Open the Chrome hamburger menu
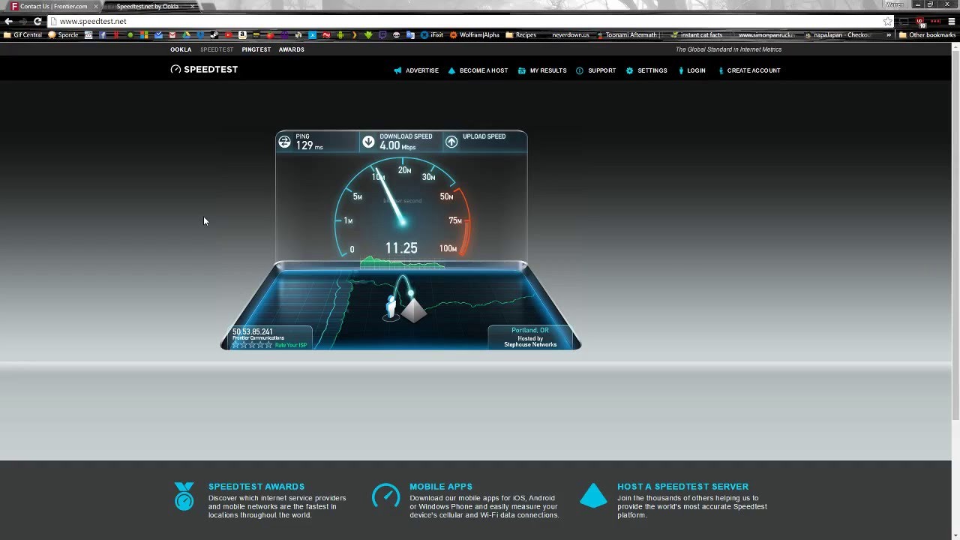 [x=952, y=21]
